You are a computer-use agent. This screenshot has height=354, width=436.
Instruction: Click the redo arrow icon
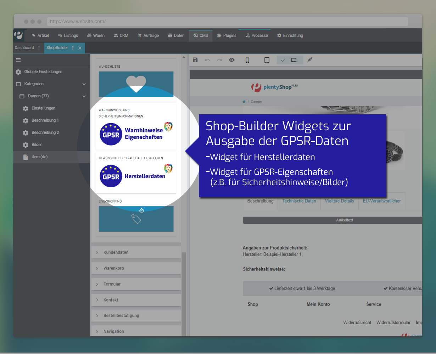(x=219, y=60)
